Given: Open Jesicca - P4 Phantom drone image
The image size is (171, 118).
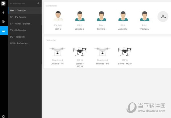Looking at the screenshot, I should 57,51.
